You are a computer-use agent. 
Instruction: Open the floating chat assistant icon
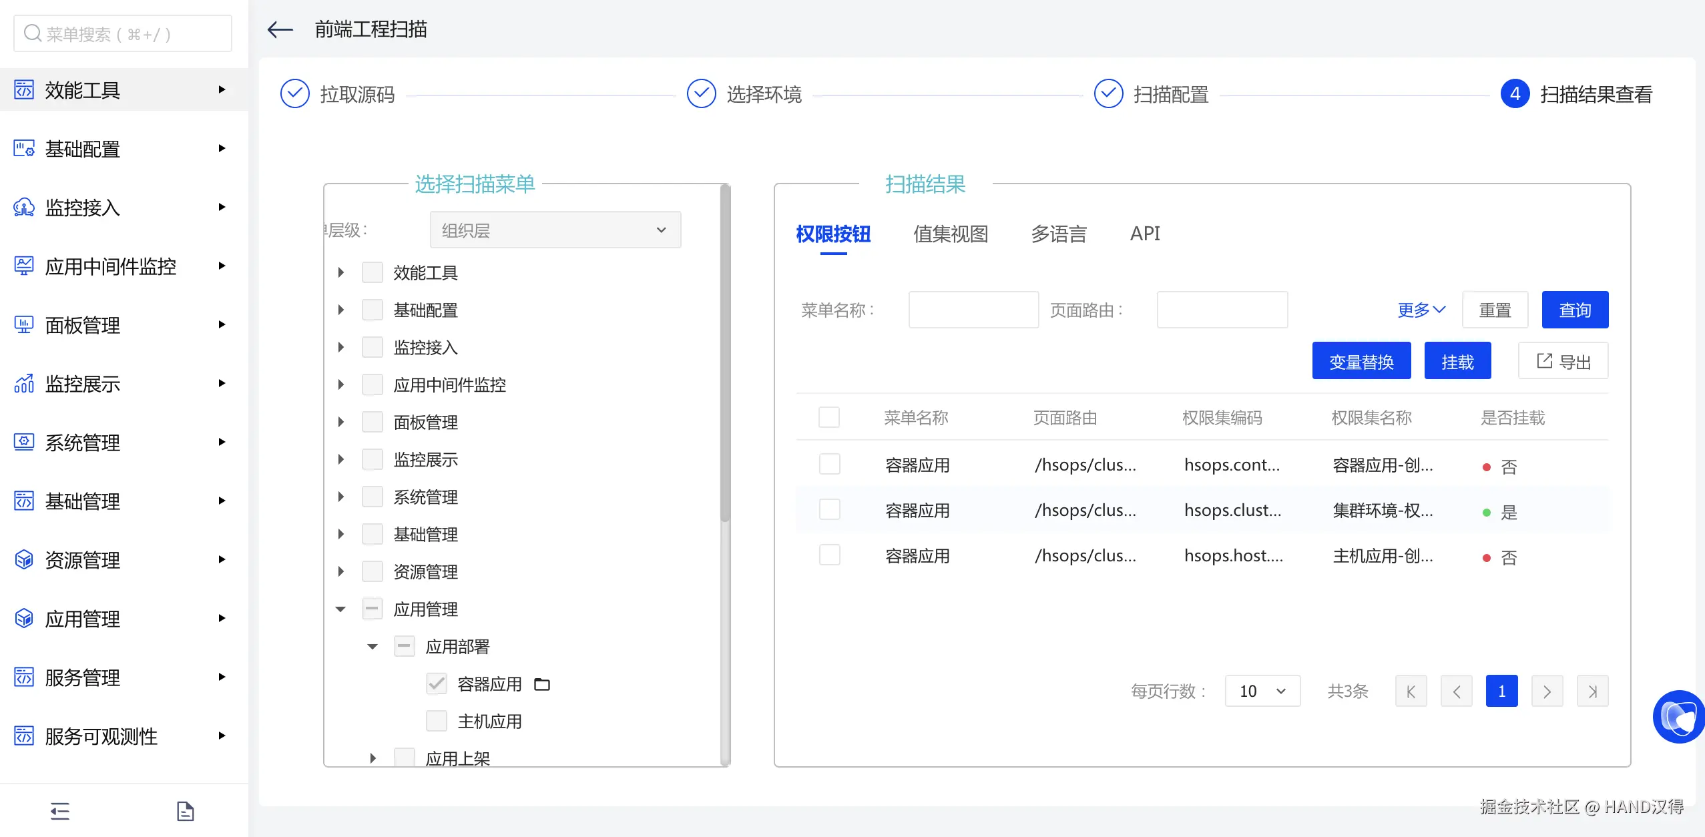1679,716
